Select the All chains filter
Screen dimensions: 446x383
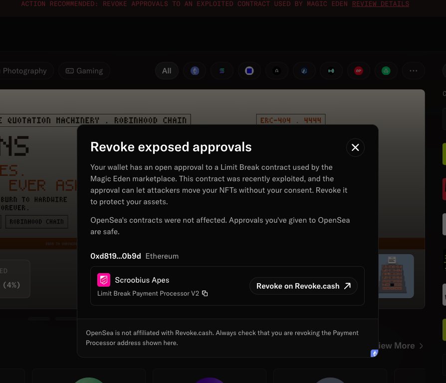(167, 70)
